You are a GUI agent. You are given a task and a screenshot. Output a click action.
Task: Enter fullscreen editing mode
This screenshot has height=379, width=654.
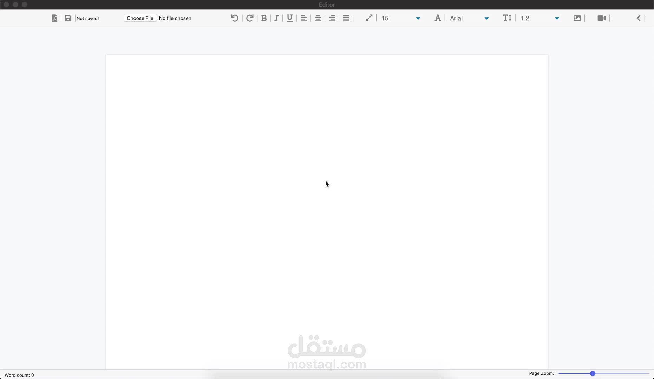(x=369, y=18)
